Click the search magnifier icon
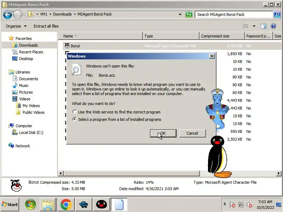This screenshot has width=283, height=212. coord(277,14)
